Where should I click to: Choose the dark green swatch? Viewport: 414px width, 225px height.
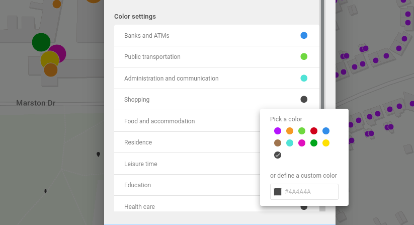click(314, 143)
